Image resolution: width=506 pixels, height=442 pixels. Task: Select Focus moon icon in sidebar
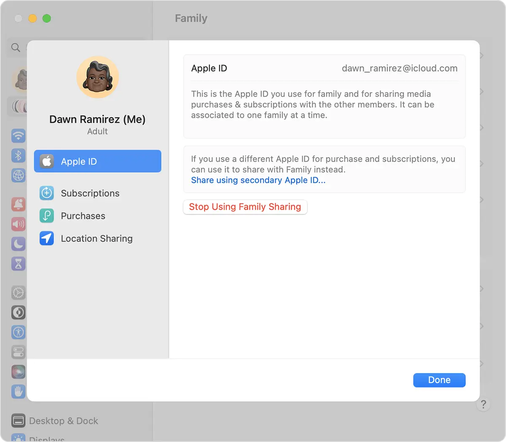pos(19,244)
